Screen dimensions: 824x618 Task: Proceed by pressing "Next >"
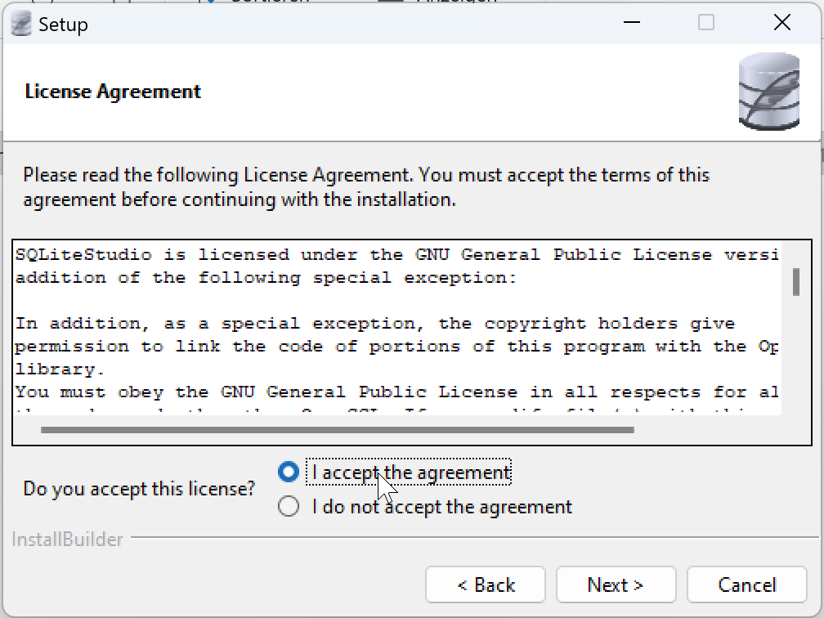coord(616,585)
